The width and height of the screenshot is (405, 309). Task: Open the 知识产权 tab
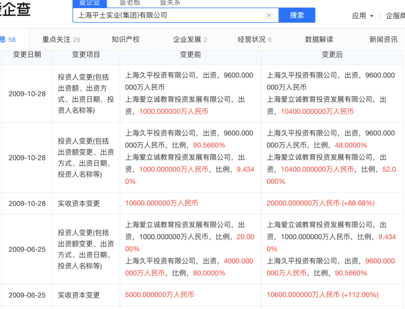coord(126,39)
